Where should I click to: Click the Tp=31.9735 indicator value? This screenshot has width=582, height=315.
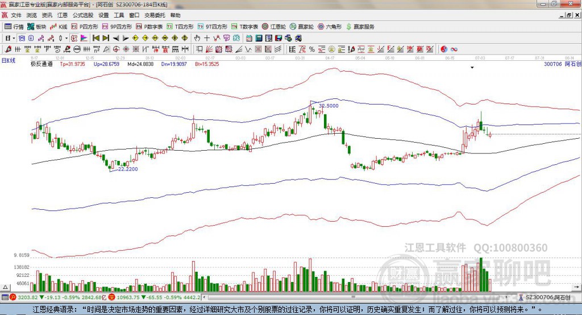(x=72, y=64)
